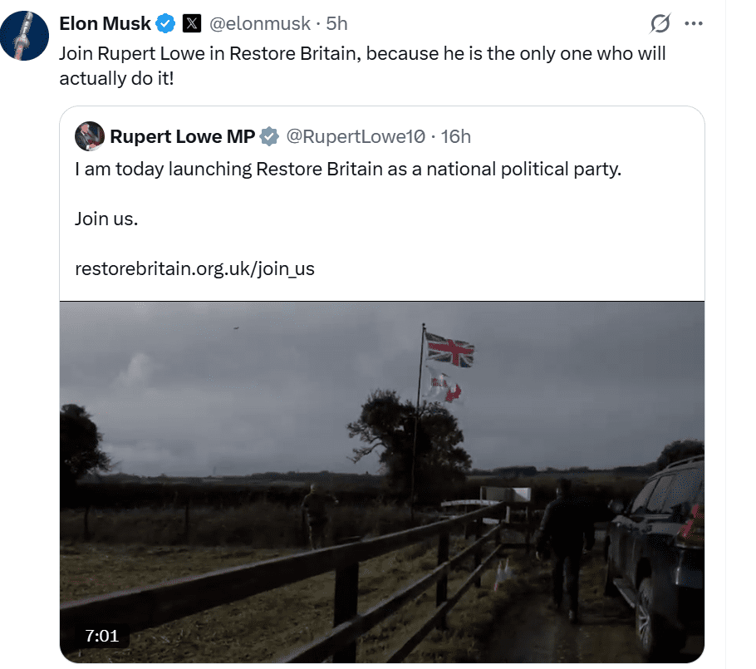The image size is (756, 669).
Task: Click Musk's post text about Restore Britain
Action: coord(362,66)
